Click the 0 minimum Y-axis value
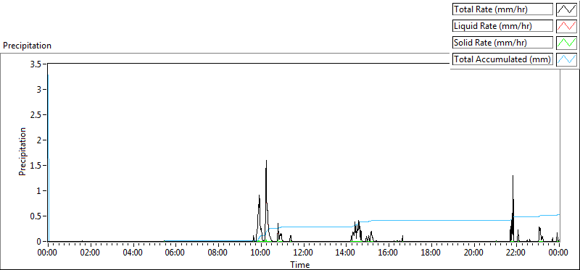580x270 pixels. point(41,242)
